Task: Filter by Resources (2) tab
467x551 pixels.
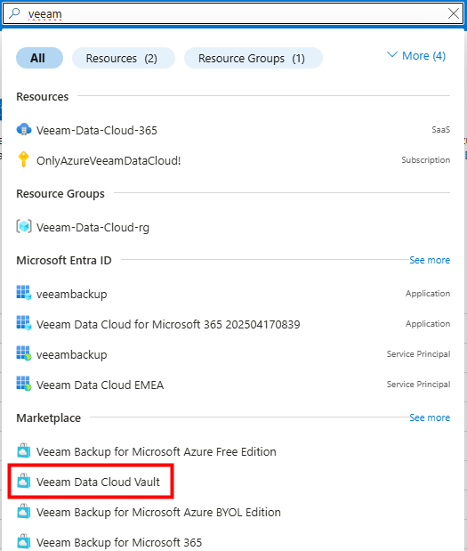Action: pos(124,58)
